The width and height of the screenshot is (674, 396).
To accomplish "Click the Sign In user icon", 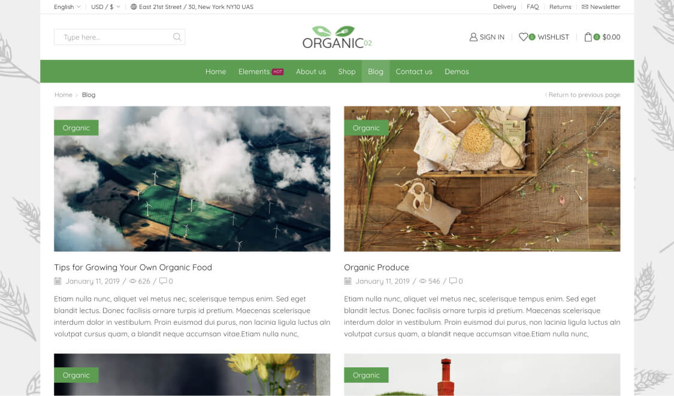I will pos(473,37).
